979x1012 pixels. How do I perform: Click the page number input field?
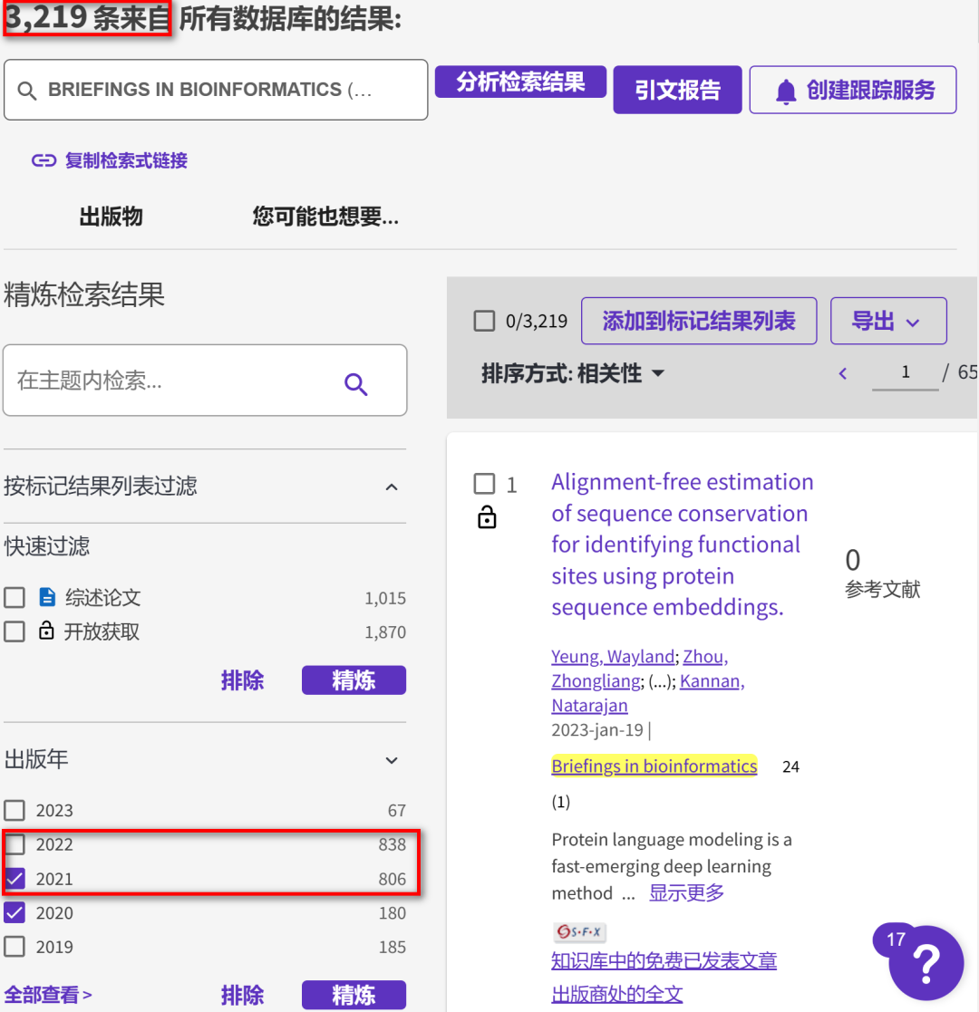pos(904,371)
